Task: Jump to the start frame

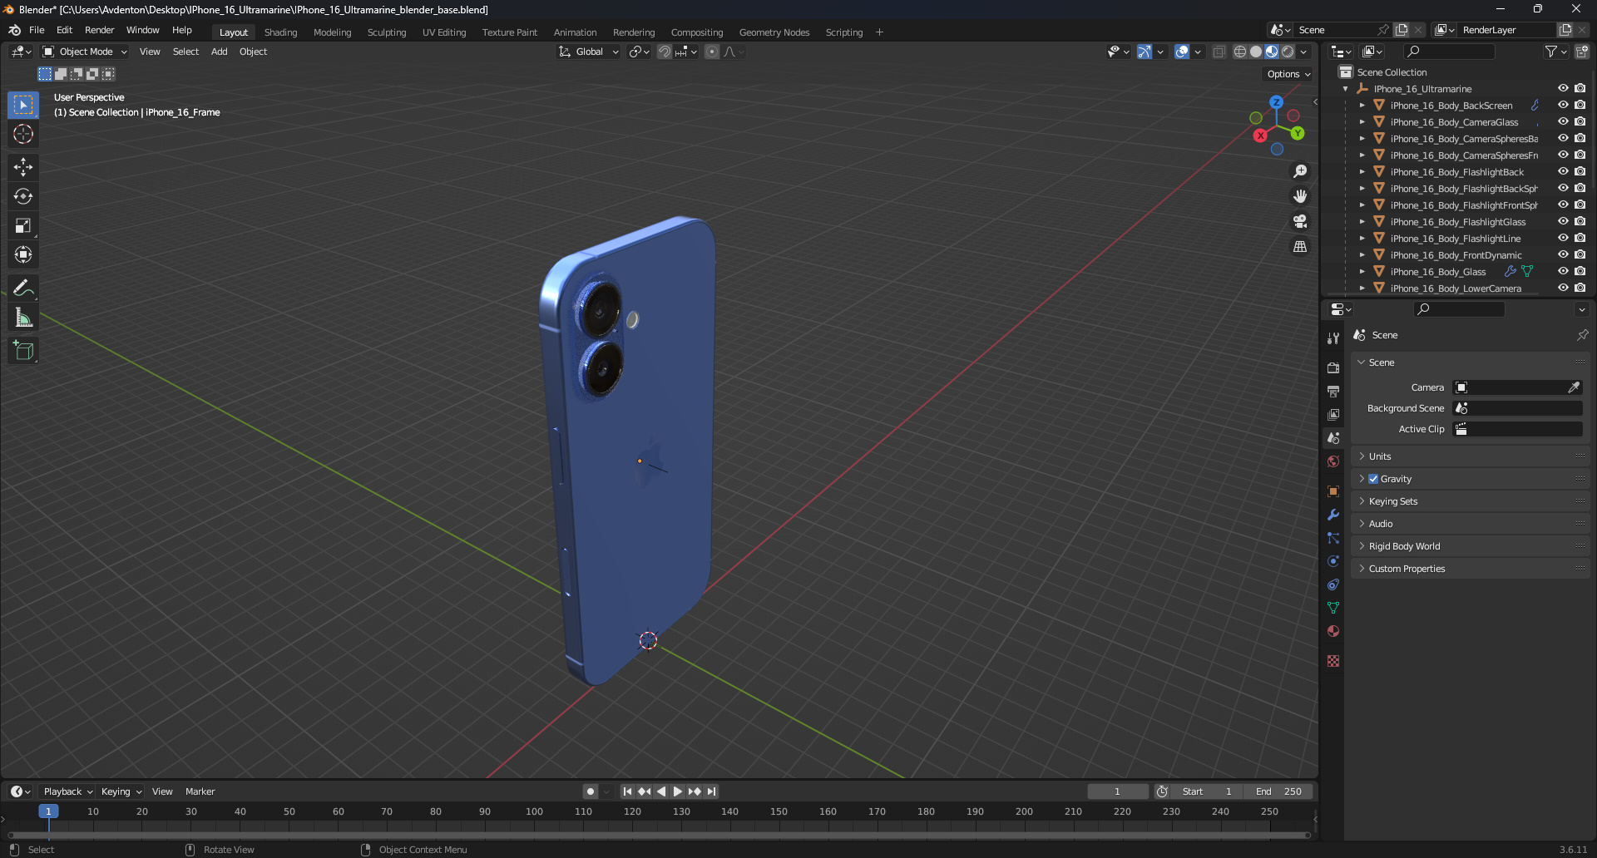Action: [627, 791]
